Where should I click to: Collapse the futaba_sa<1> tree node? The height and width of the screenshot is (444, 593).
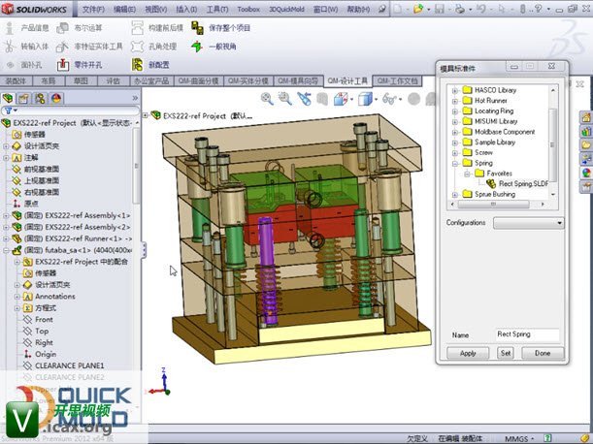click(6, 250)
